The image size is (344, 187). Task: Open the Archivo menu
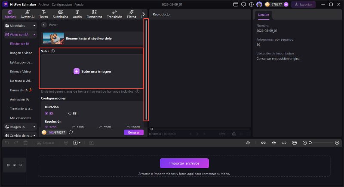pos(43,4)
